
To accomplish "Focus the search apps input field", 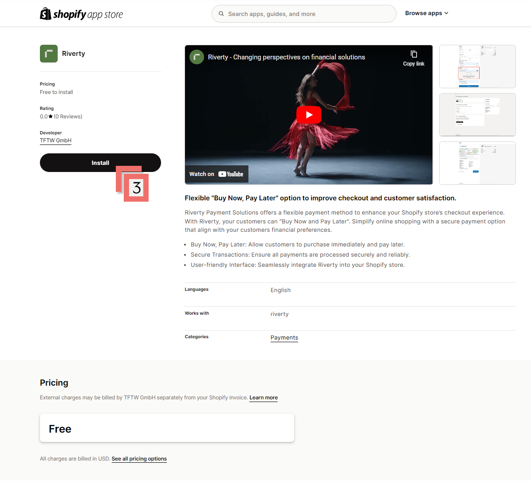I will click(306, 14).
